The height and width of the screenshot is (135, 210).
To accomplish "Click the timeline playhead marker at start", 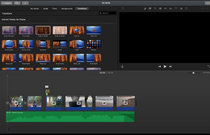I will pos(7,76).
